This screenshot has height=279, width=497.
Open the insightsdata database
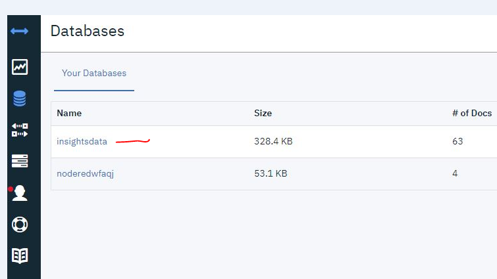click(x=82, y=141)
